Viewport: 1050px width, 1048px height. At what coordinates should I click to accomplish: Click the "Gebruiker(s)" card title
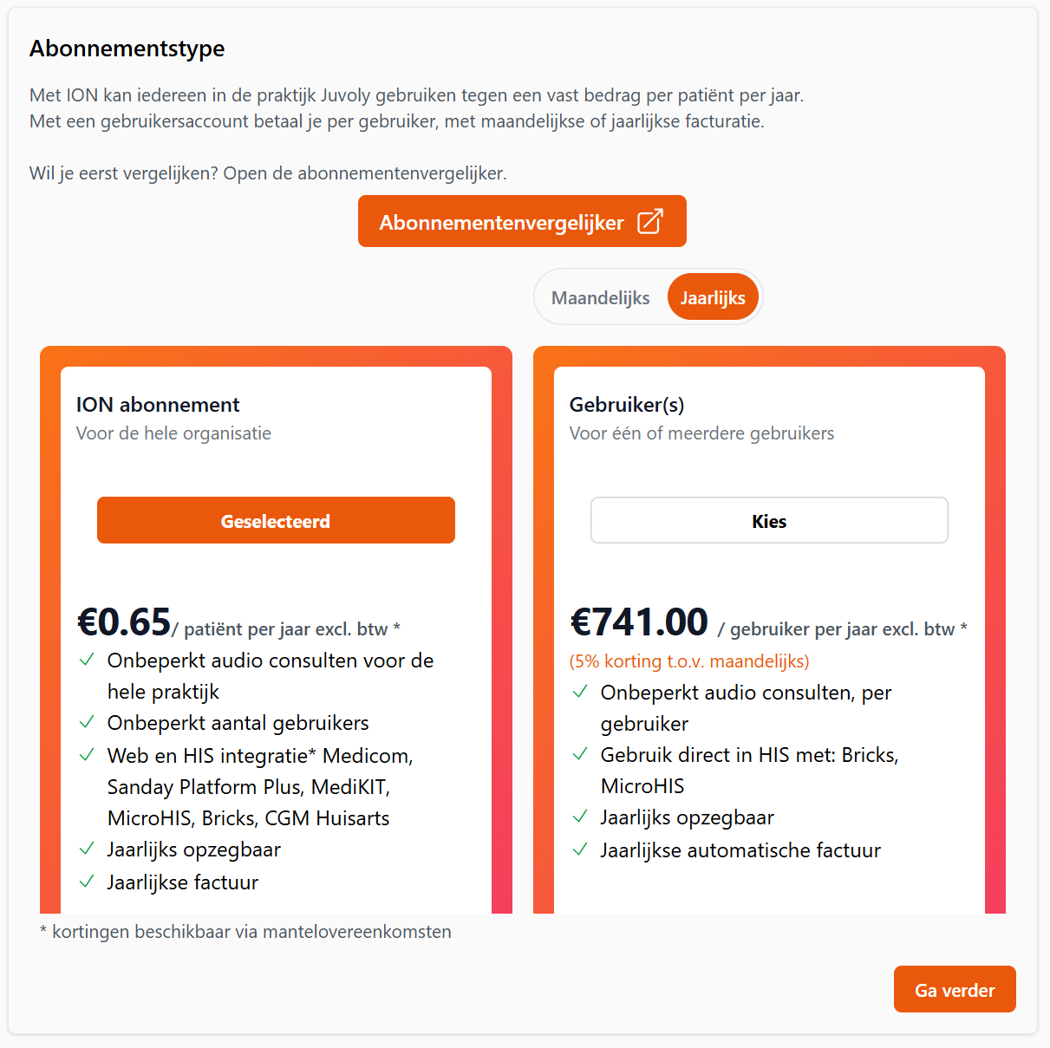(627, 405)
